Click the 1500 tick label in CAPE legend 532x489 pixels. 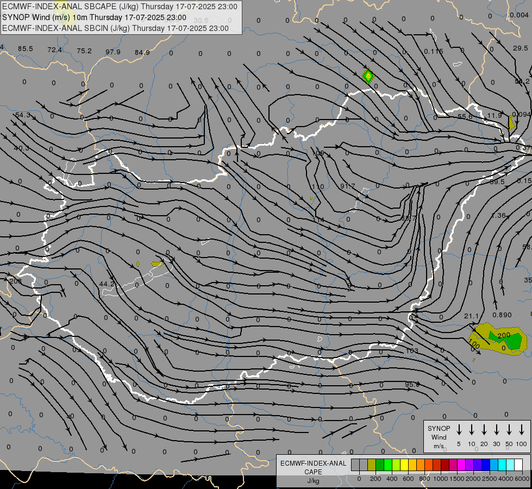456,479
